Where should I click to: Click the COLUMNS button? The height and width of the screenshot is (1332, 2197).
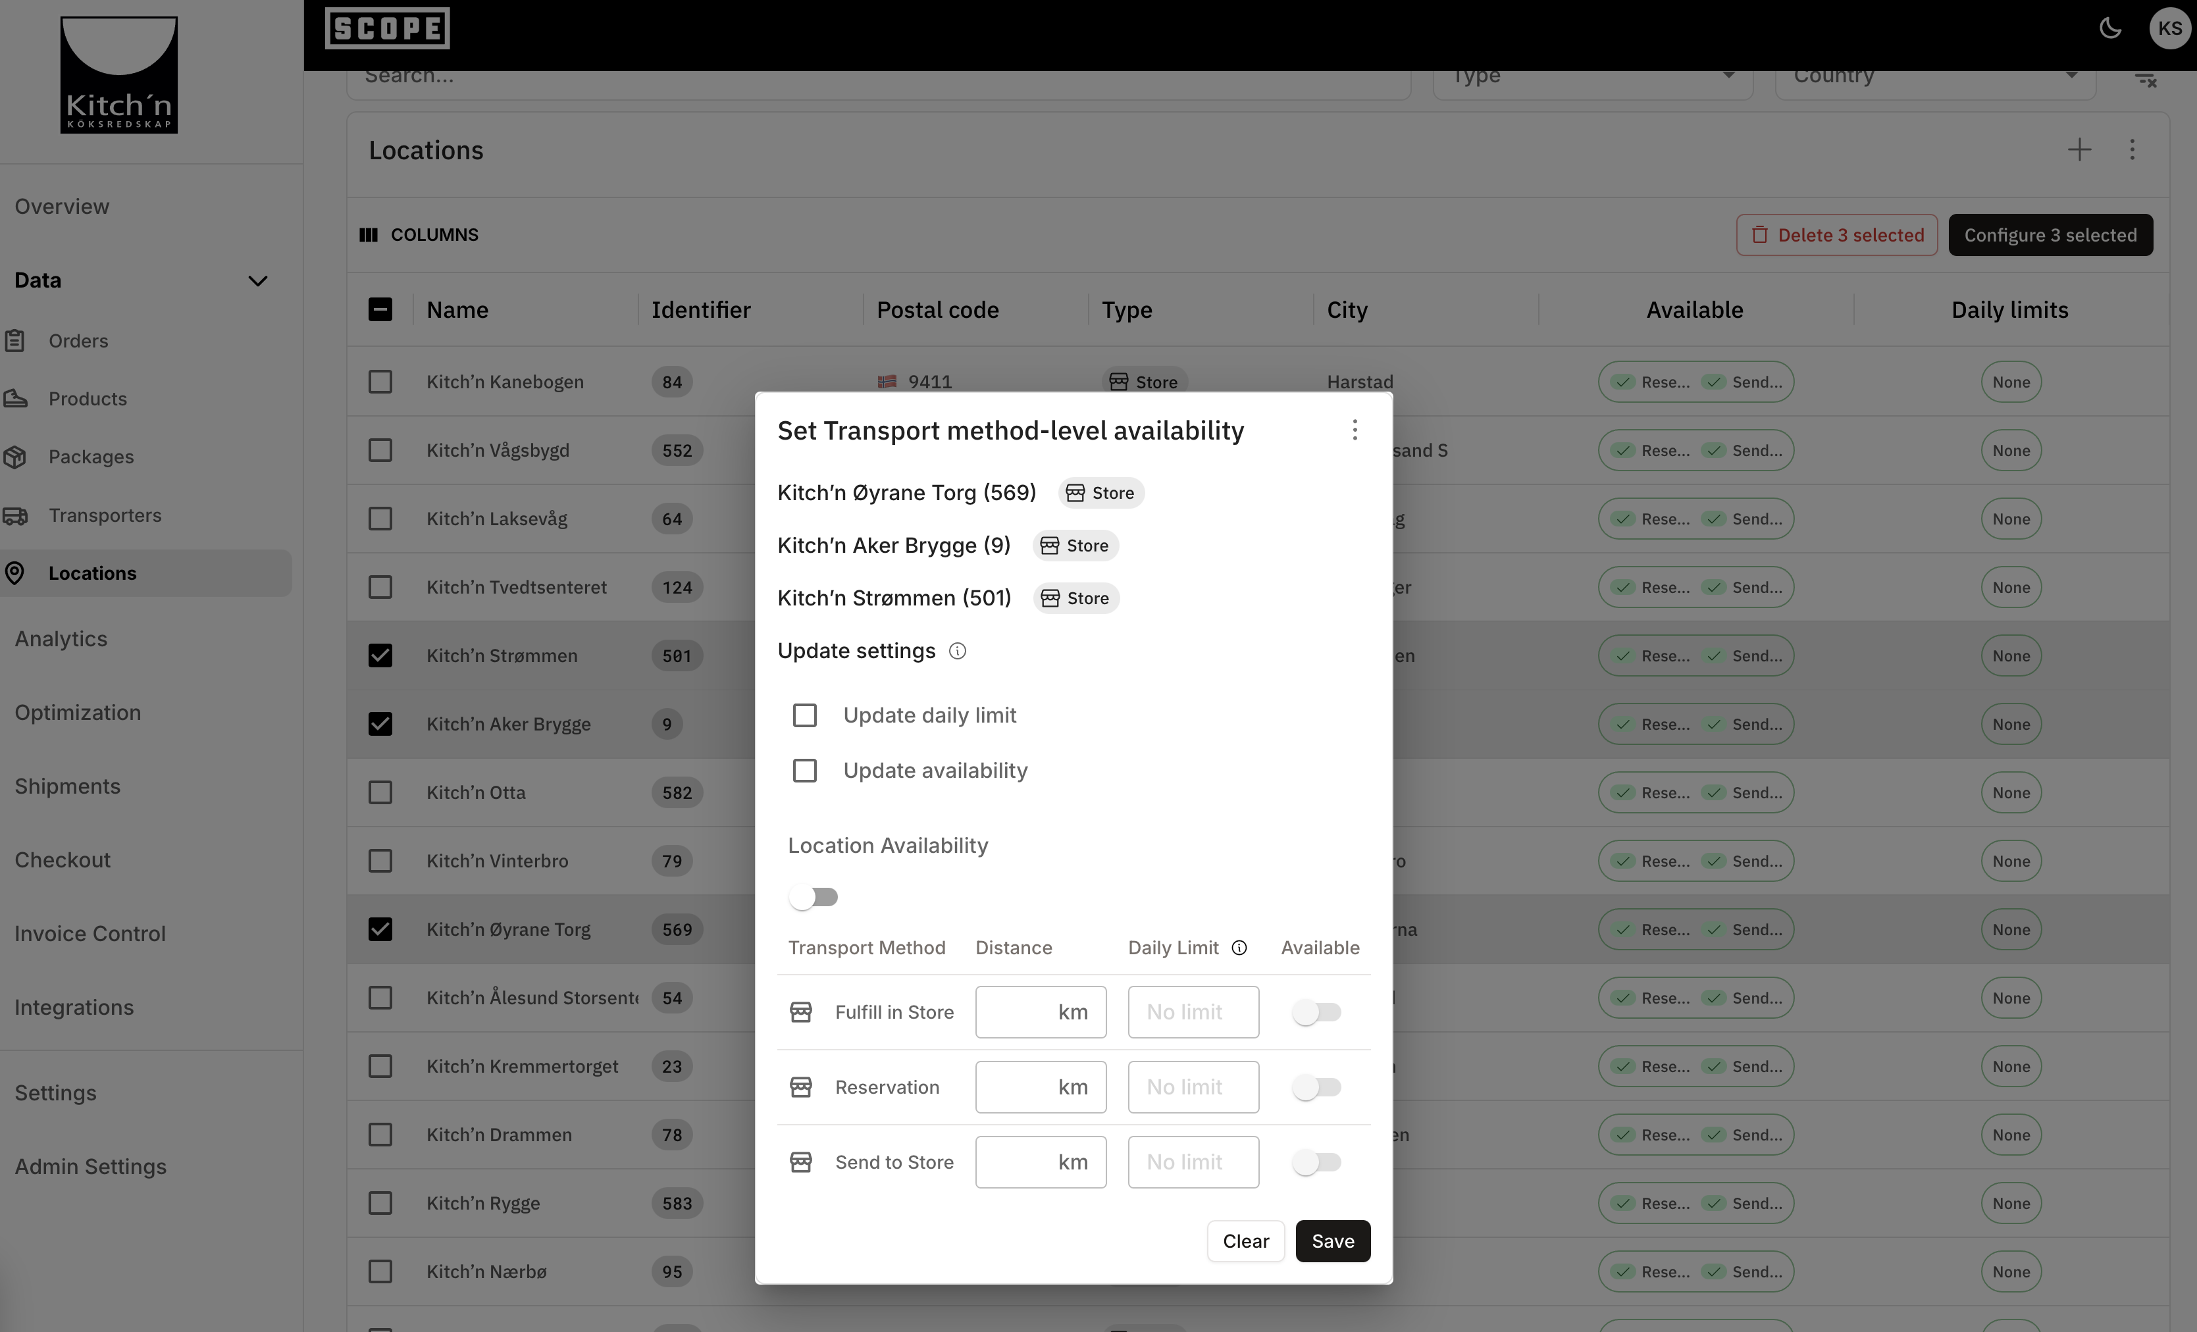(419, 234)
